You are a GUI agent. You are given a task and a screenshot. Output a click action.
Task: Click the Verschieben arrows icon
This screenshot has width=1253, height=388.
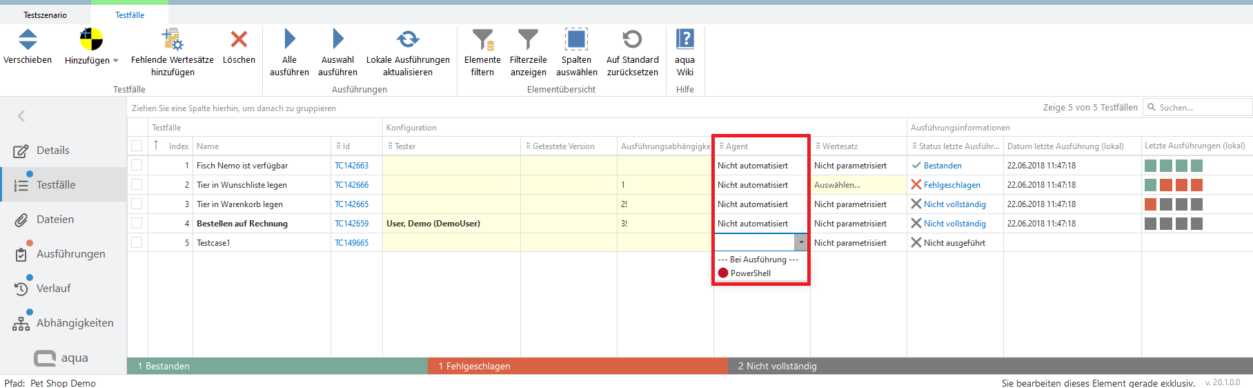pyautogui.click(x=28, y=39)
